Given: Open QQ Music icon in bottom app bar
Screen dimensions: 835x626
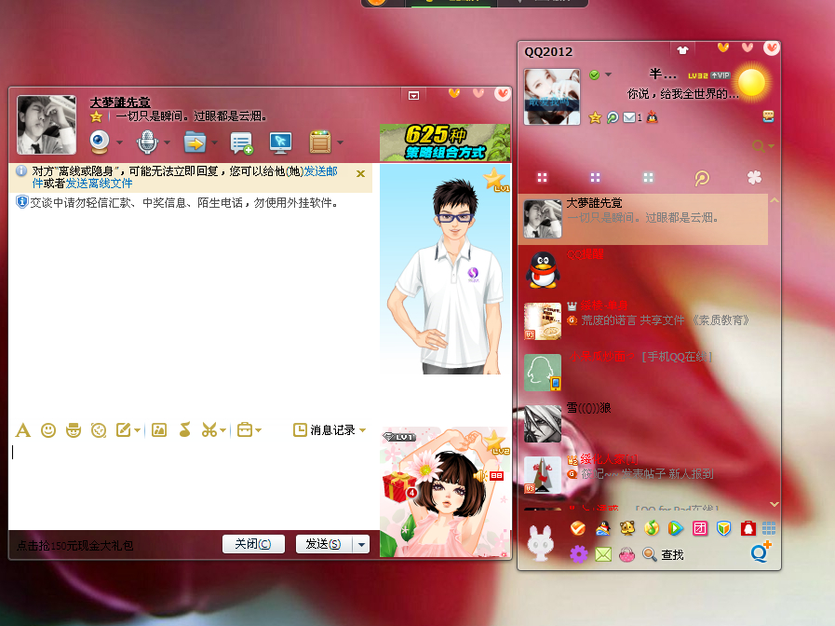Looking at the screenshot, I should (652, 528).
